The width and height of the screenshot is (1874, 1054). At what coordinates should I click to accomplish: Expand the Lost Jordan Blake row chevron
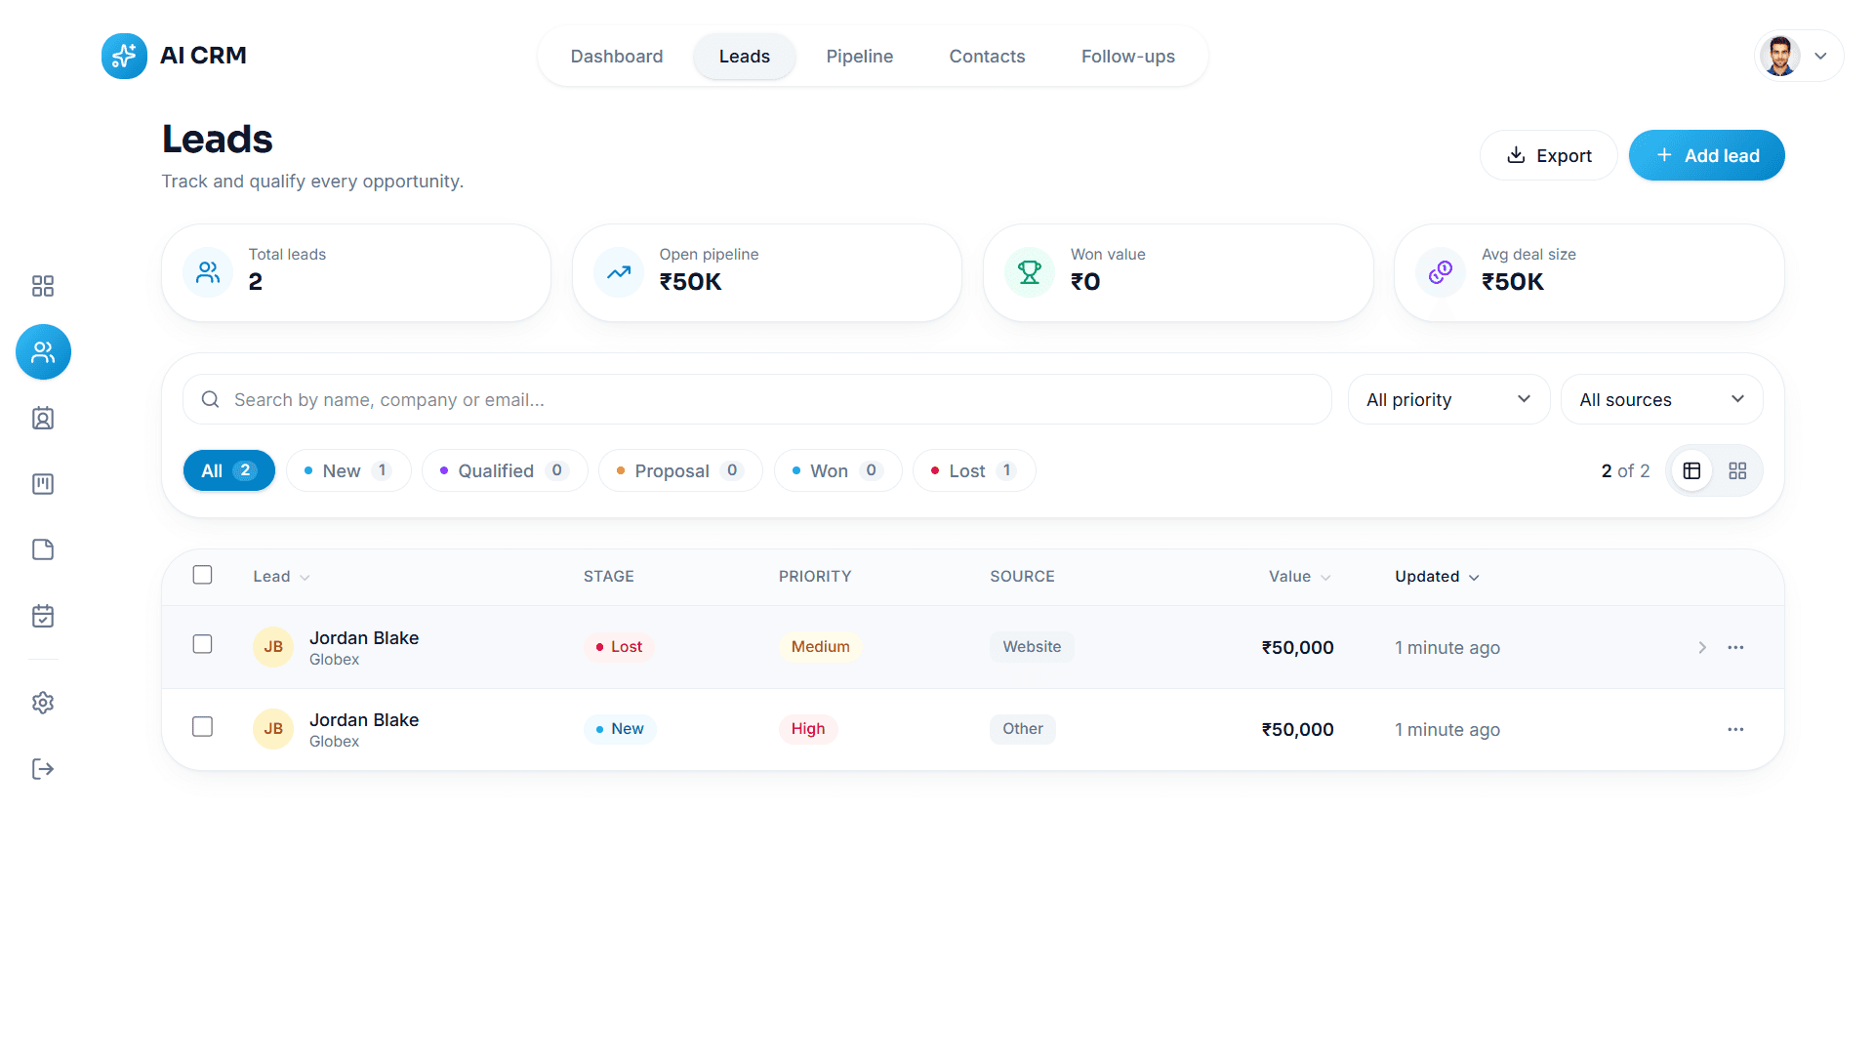coord(1702,647)
